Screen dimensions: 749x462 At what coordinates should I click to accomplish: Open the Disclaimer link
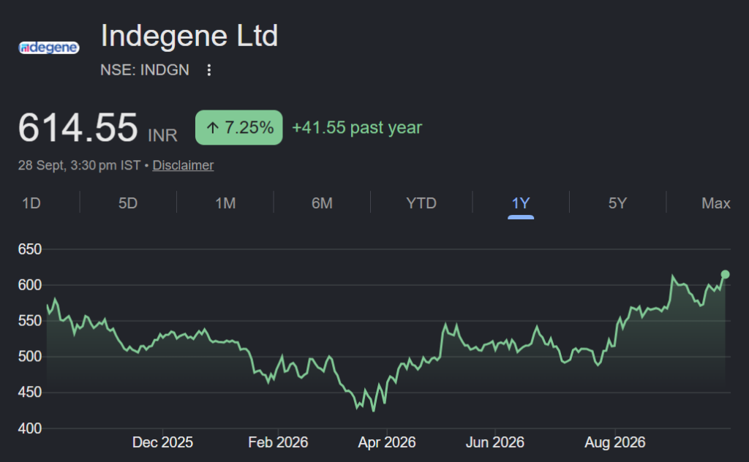(183, 165)
